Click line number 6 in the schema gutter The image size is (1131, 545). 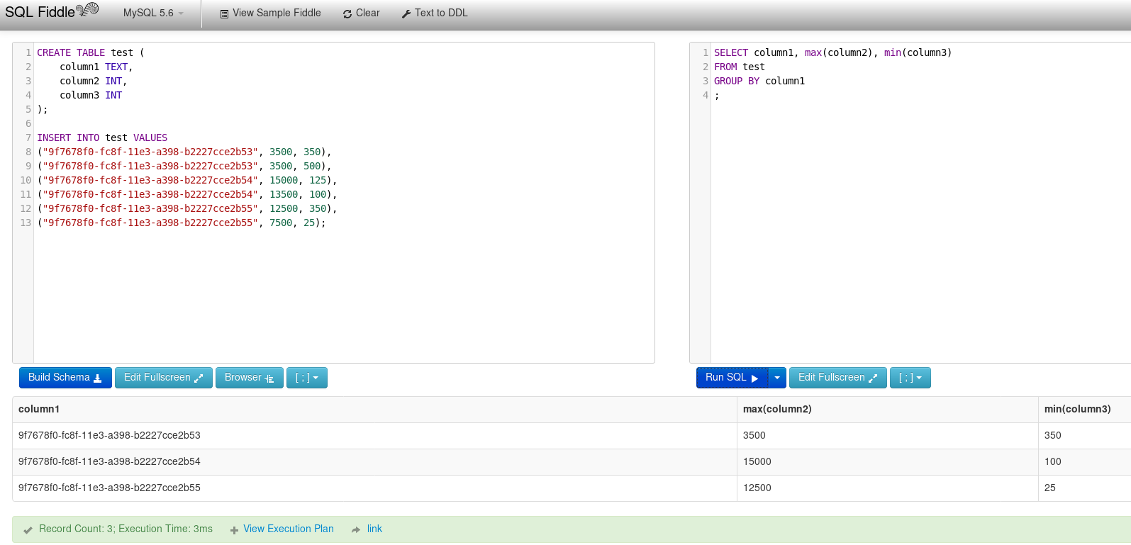click(x=28, y=123)
